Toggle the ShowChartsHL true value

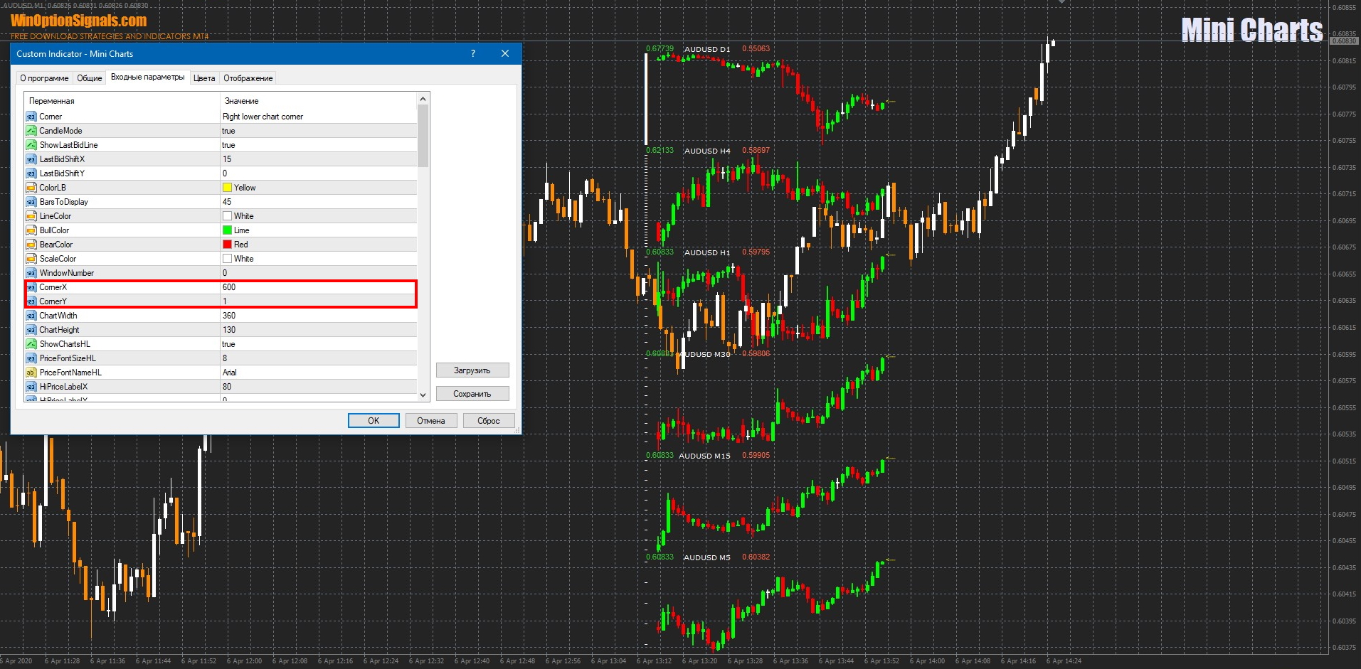(x=228, y=344)
